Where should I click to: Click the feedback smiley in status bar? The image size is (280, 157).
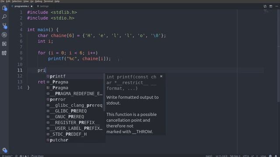270,156
